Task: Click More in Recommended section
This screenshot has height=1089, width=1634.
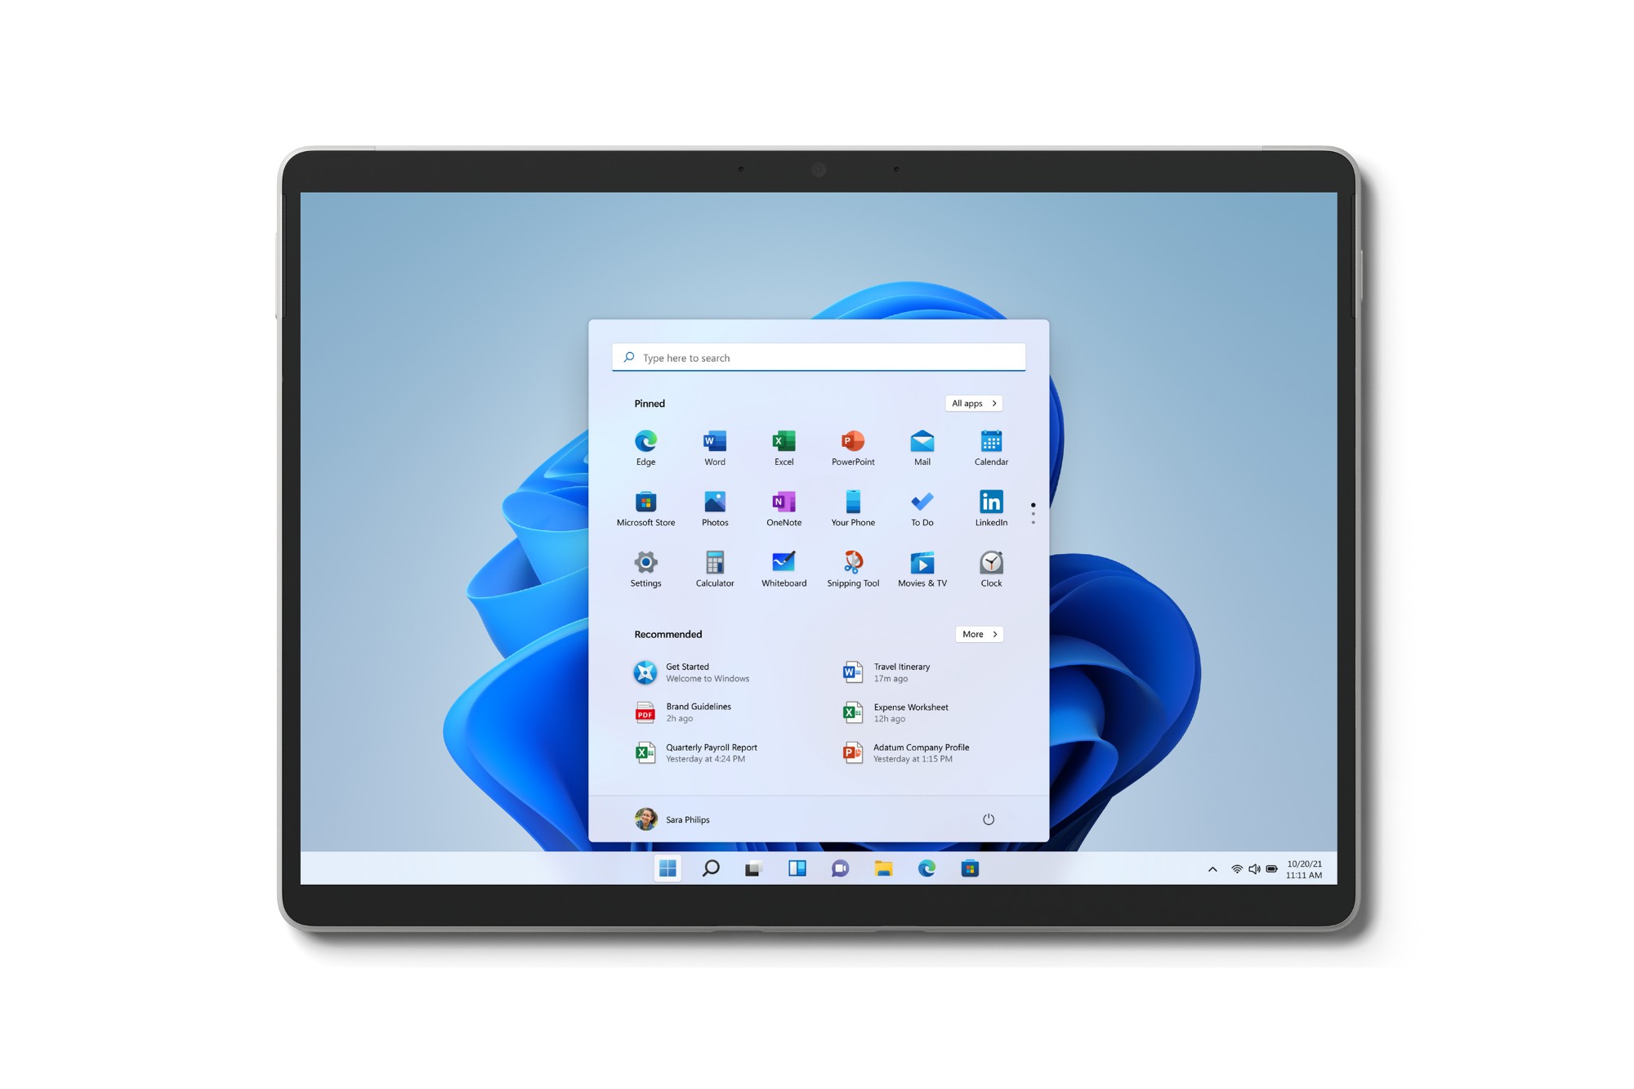Action: click(978, 633)
